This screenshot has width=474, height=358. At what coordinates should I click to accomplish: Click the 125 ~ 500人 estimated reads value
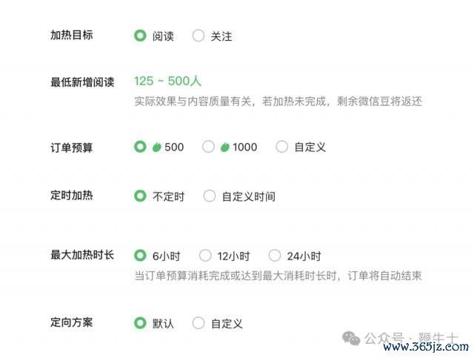168,81
